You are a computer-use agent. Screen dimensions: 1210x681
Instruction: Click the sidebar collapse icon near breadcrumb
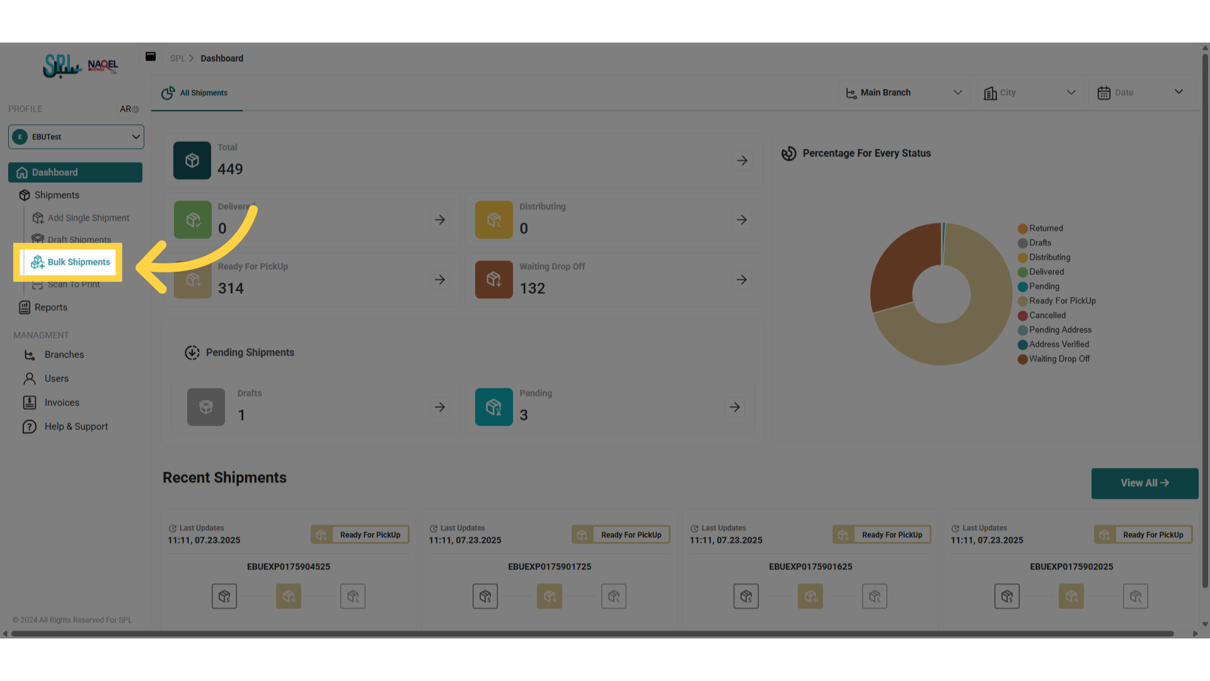click(x=151, y=57)
